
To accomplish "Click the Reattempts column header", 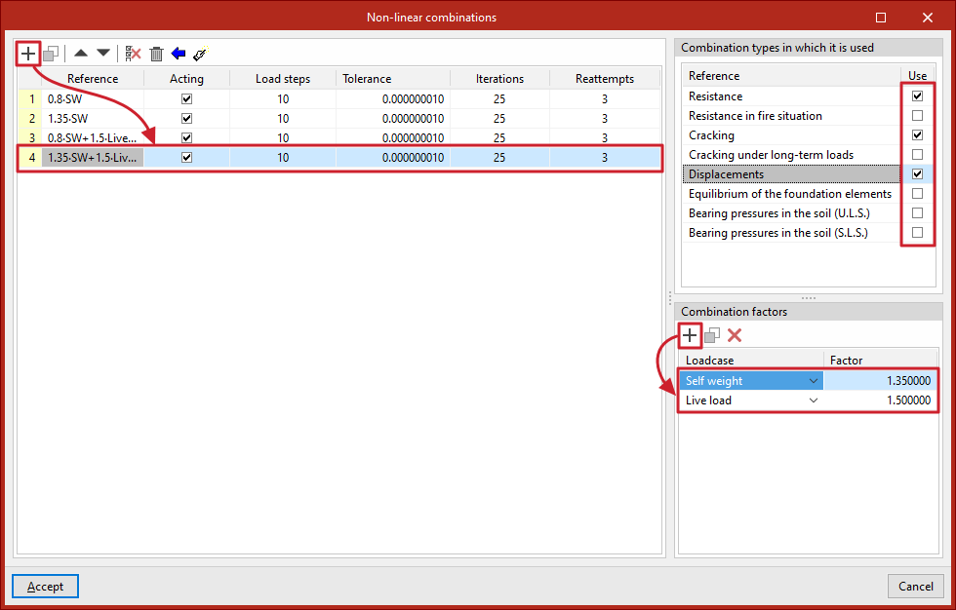I will point(605,79).
